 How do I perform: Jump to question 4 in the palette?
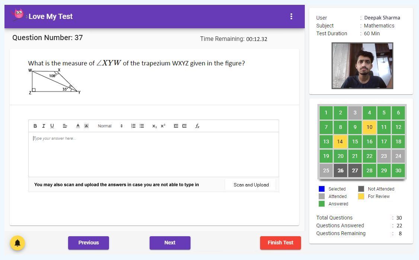pos(369,113)
